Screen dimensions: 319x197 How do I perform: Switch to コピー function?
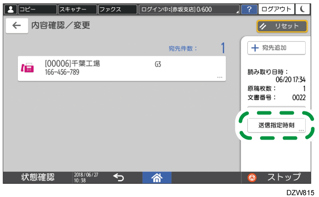coord(38,9)
